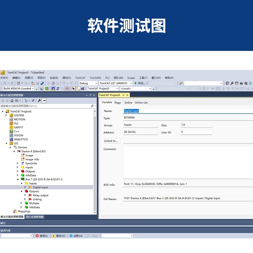
Task: Open the 文件(F) menu
Action: tap(4, 78)
